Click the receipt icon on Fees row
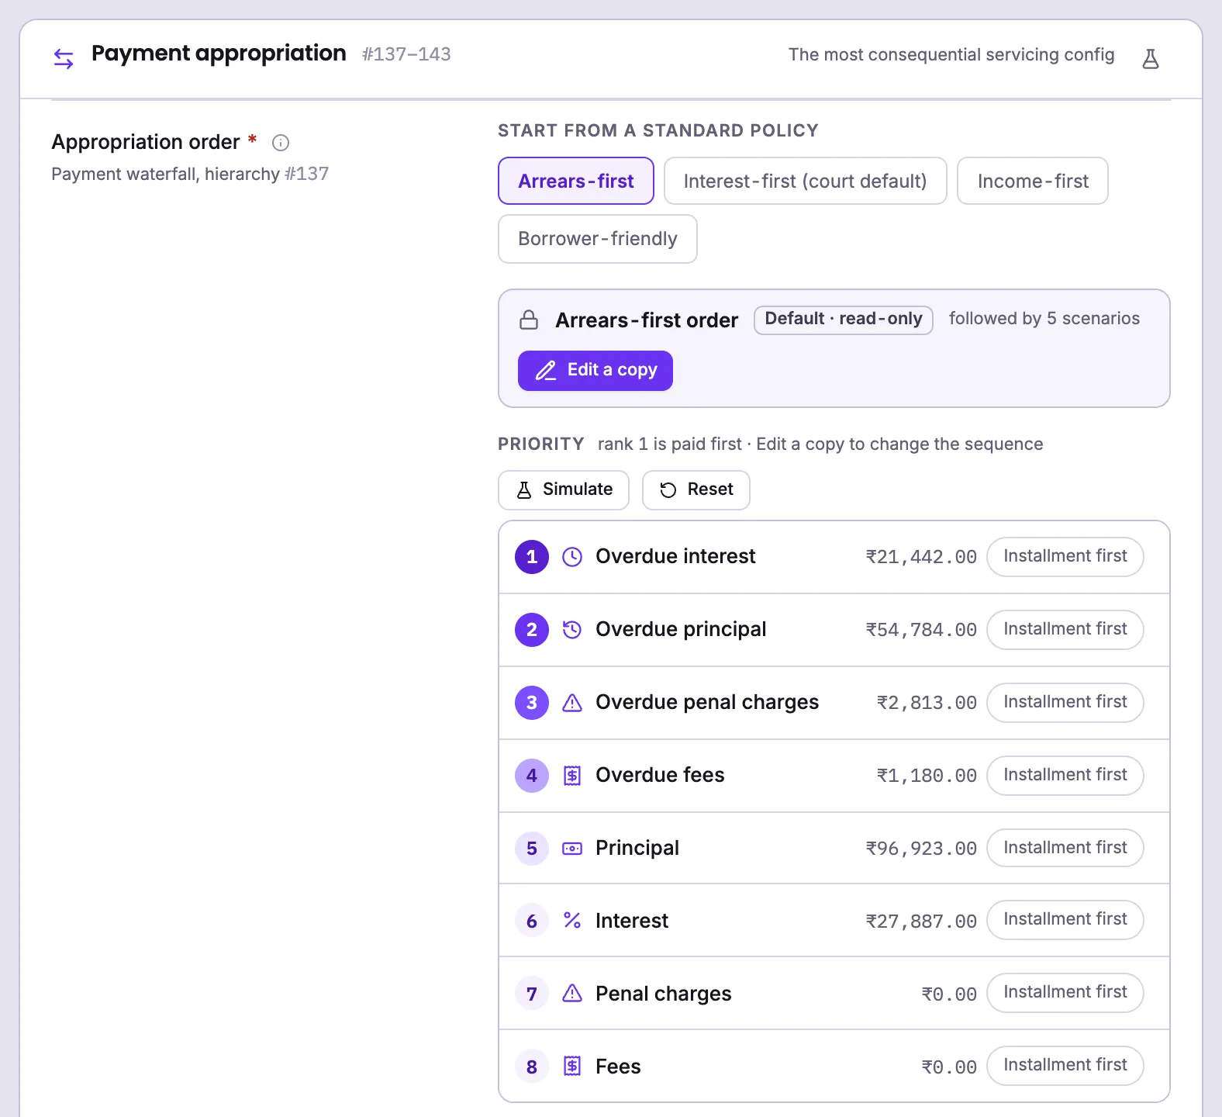This screenshot has width=1222, height=1117. tap(572, 1066)
